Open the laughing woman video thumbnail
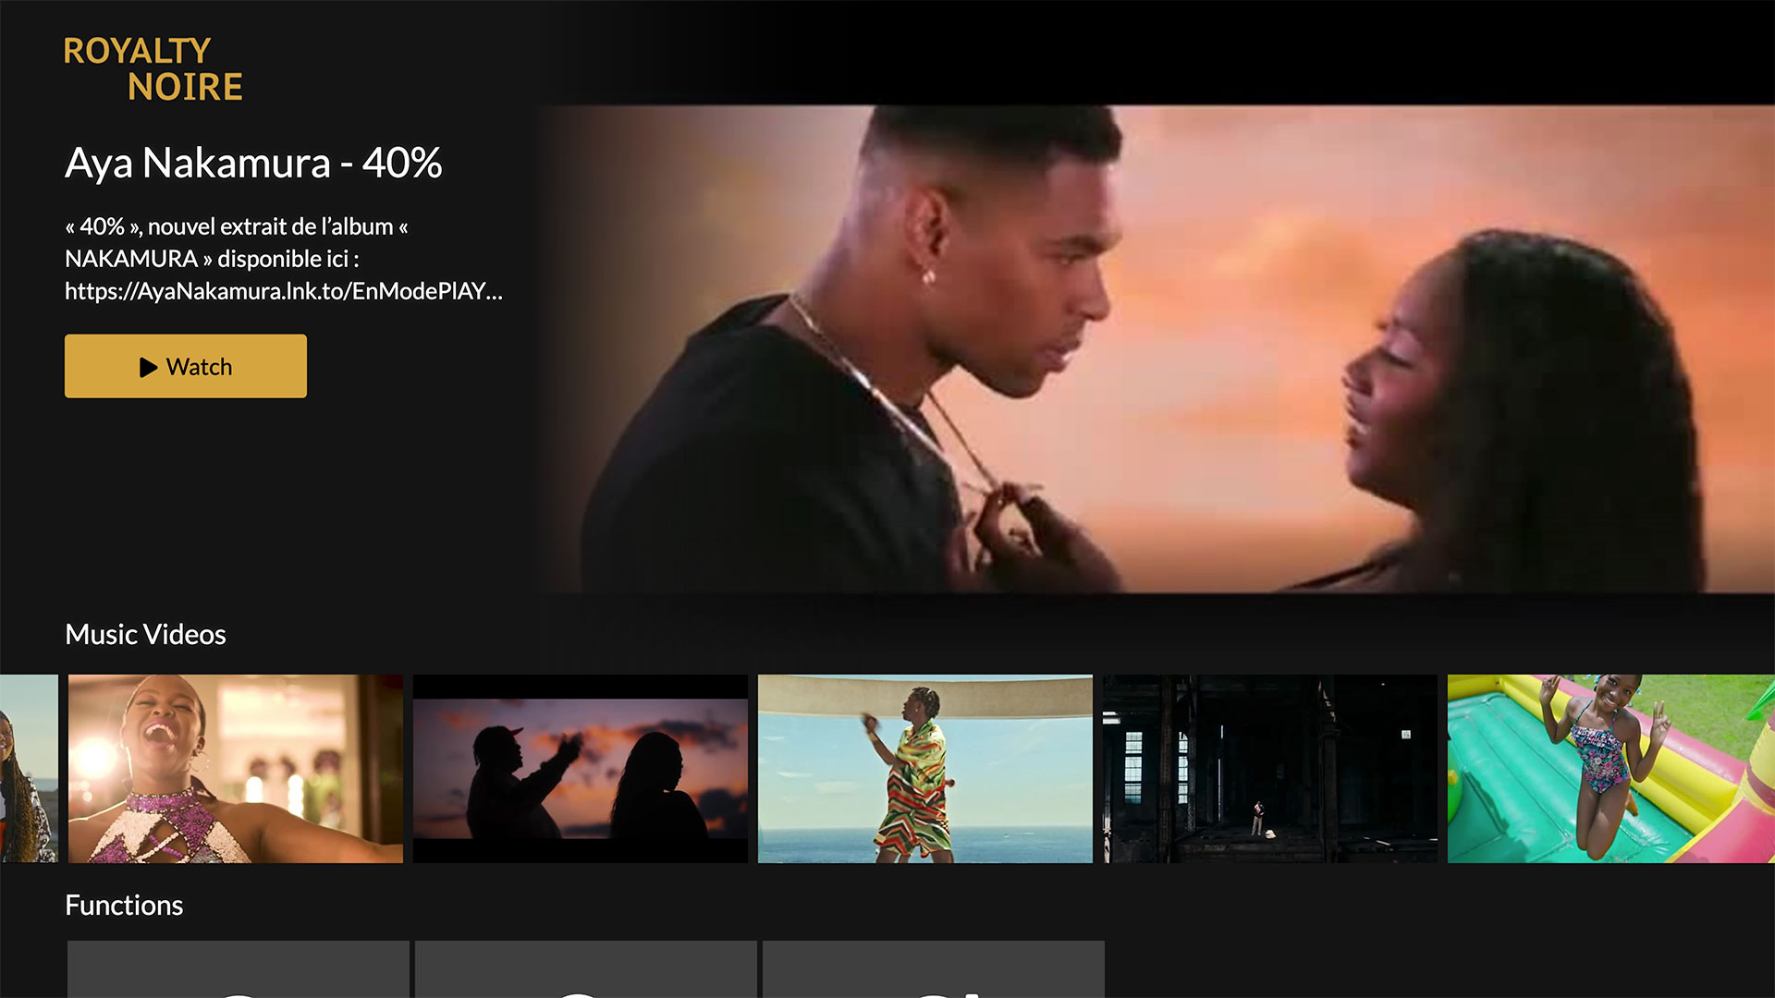This screenshot has height=998, width=1775. [x=236, y=769]
